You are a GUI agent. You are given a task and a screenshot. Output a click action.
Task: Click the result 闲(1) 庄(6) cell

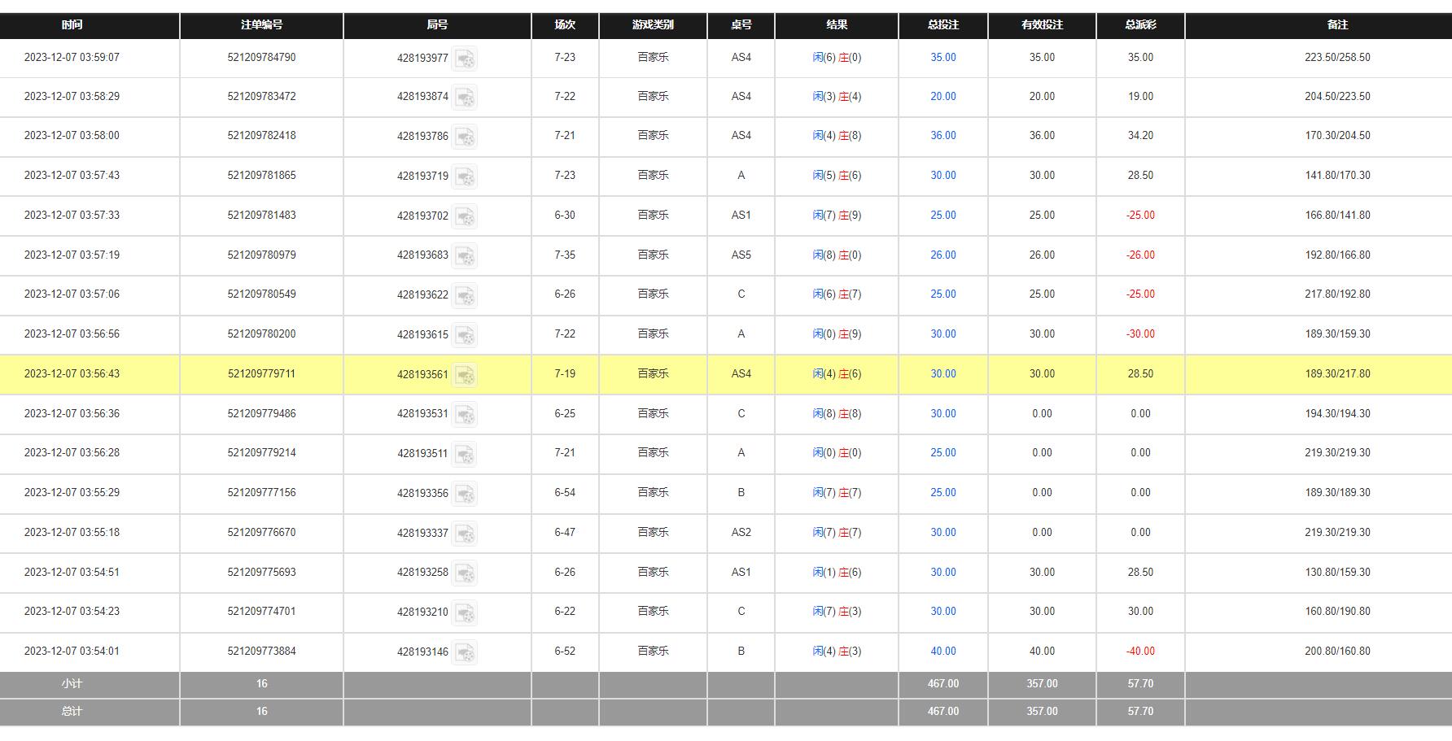(837, 573)
